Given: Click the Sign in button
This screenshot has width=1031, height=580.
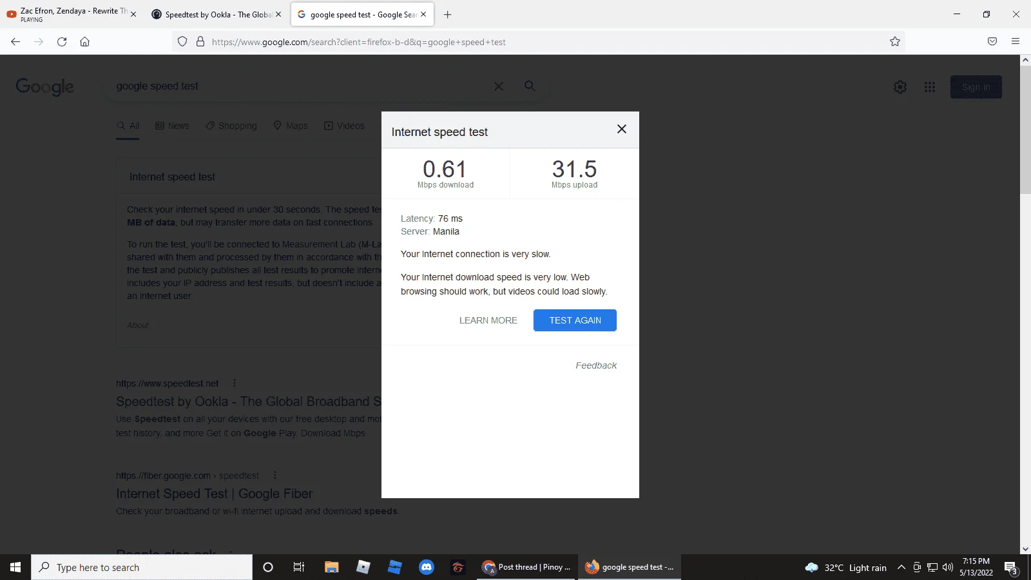Looking at the screenshot, I should click(976, 87).
